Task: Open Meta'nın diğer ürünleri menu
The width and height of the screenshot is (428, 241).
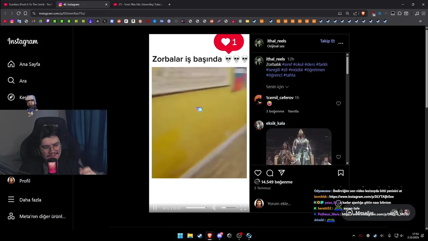Action: tap(37, 216)
